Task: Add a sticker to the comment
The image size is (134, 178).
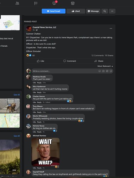Action: [x=111, y=71]
